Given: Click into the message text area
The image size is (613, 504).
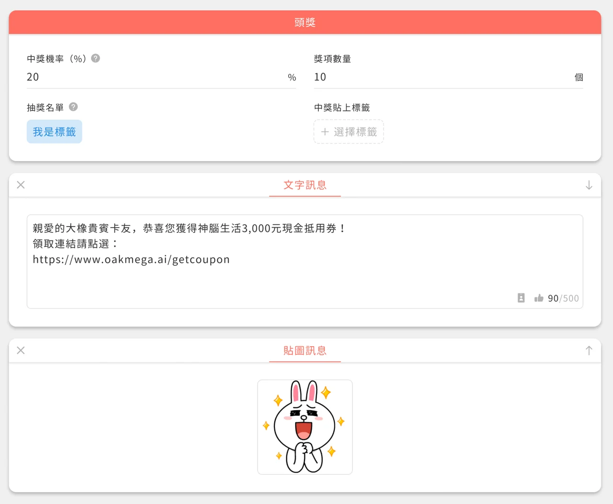Looking at the screenshot, I should (x=305, y=262).
